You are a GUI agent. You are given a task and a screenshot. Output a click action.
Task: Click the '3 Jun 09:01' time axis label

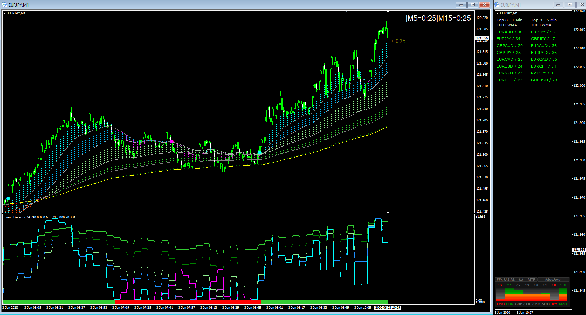(275, 308)
